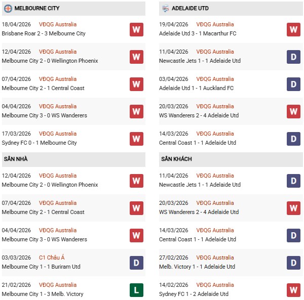The width and height of the screenshot is (304, 300).
Task: Click the W badge for Sydney FC 0 - 1 Melbourne City
Action: [x=136, y=139]
